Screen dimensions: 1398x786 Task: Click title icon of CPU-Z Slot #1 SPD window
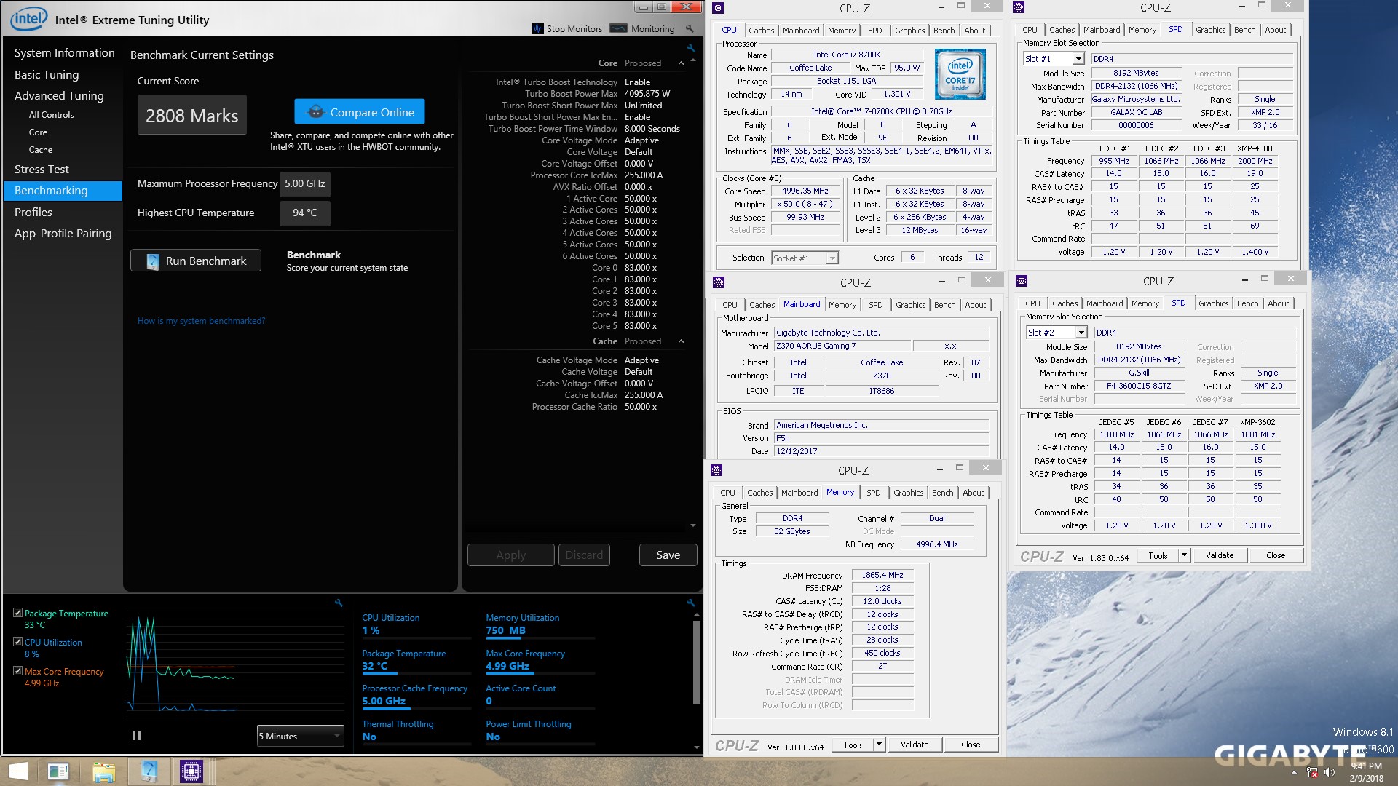(1019, 7)
